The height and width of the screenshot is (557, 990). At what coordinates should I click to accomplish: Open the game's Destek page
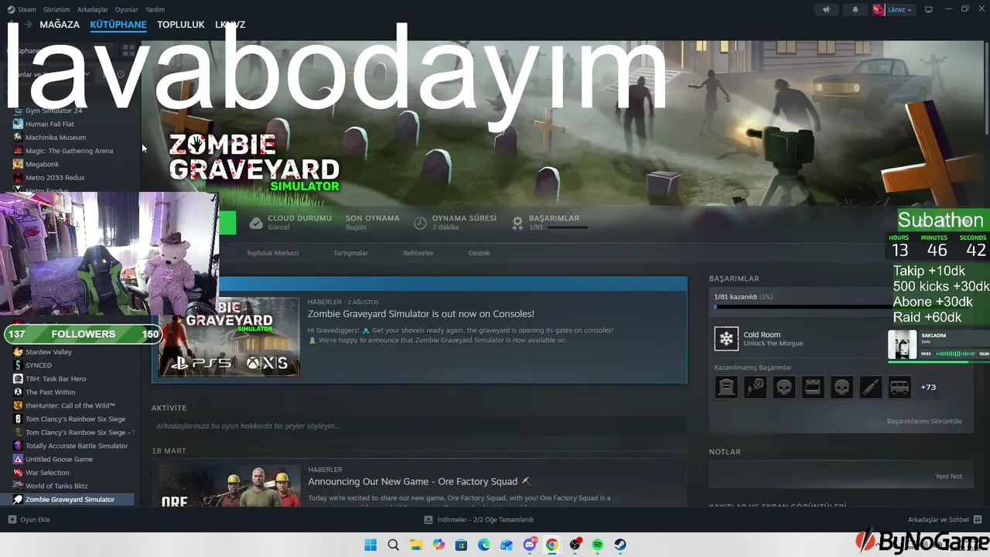pos(480,253)
